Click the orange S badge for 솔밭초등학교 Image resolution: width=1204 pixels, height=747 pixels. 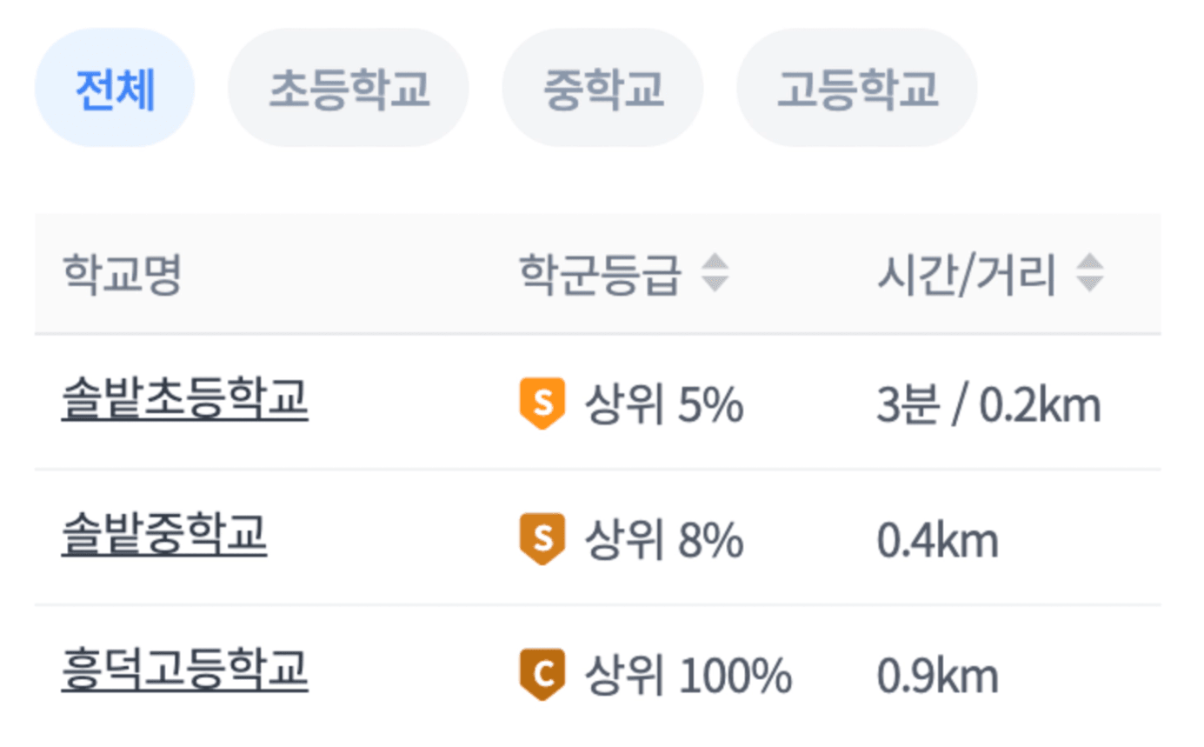542,404
